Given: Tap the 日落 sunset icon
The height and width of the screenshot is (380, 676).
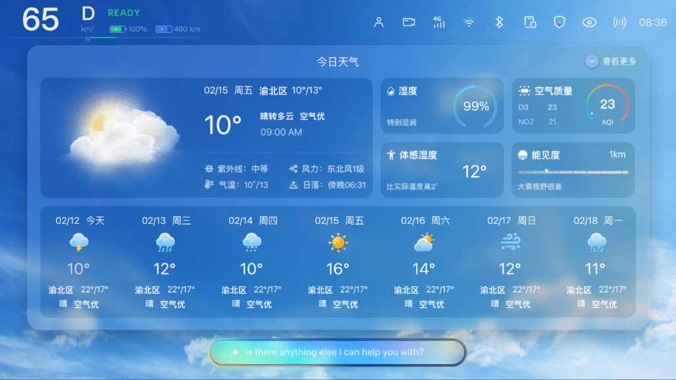Looking at the screenshot, I should click(x=294, y=185).
